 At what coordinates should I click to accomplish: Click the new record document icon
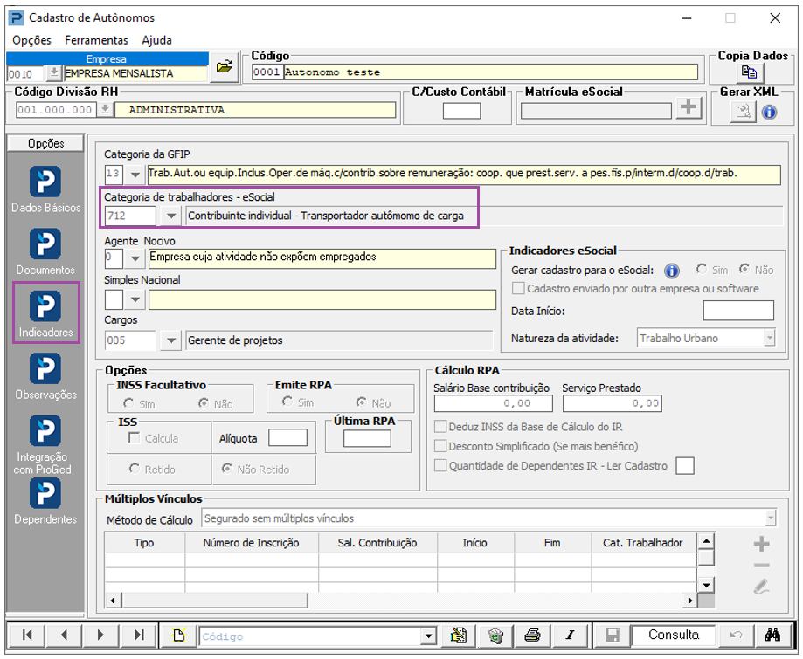coord(179,635)
